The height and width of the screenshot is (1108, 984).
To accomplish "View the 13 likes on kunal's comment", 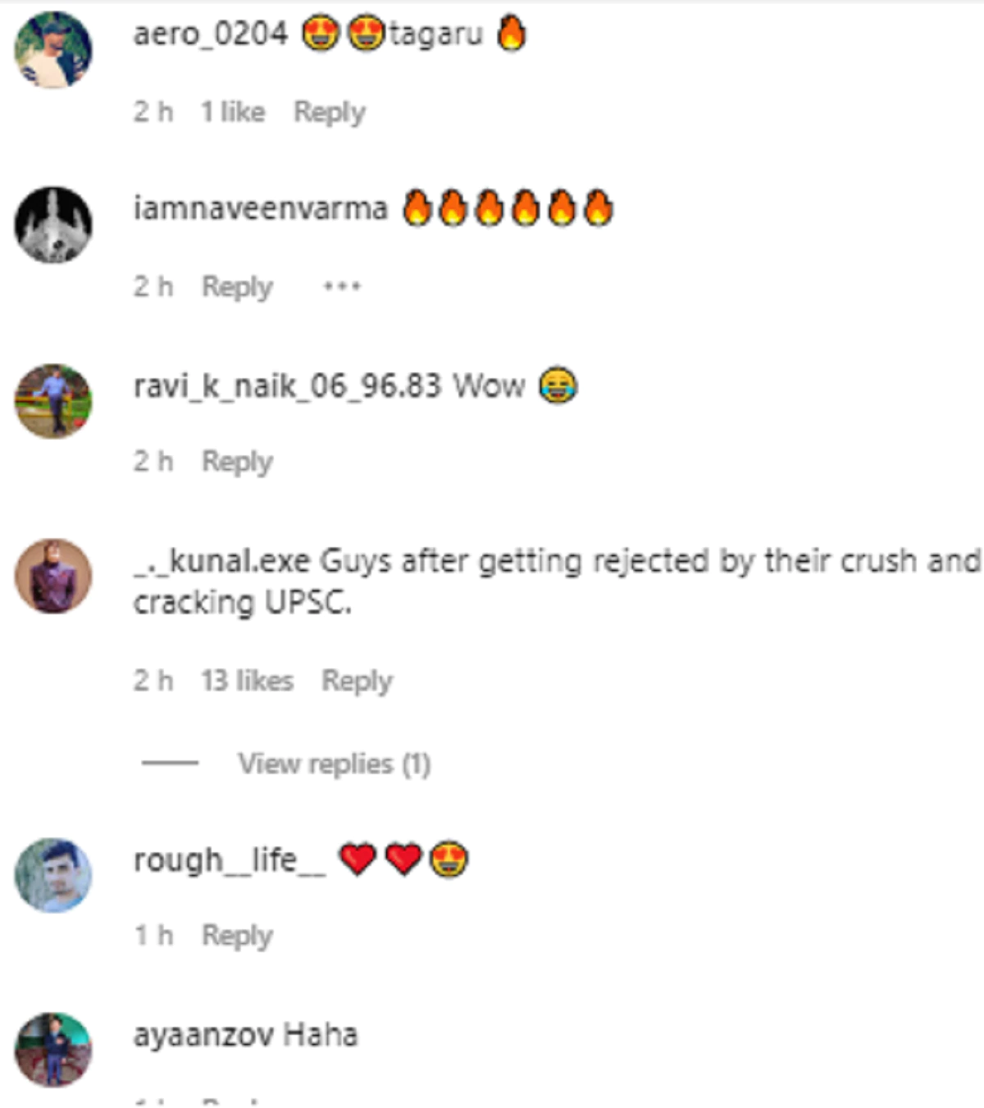I will (x=247, y=681).
